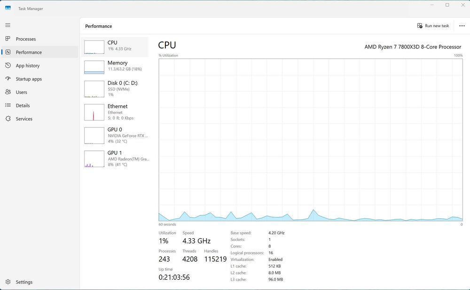Screen dimensions: 470x290
Task: Open the Users page icon
Action: pos(8,92)
